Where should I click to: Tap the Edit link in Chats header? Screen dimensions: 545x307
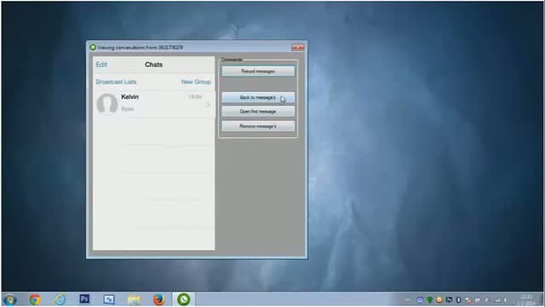click(x=101, y=65)
